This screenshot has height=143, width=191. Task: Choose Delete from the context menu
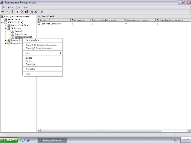coord(43,58)
